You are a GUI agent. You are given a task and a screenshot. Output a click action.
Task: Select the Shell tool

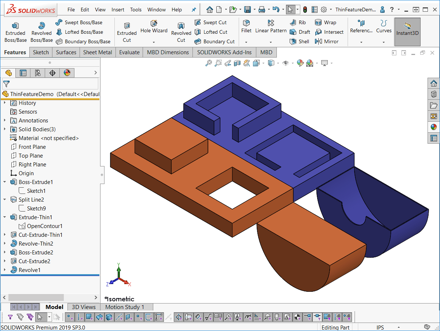(300, 41)
